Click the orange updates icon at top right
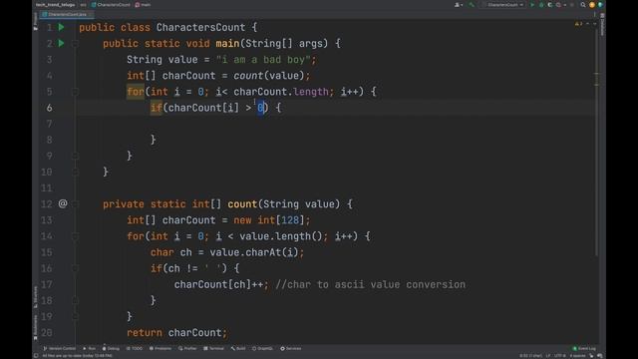This screenshot has height=359, width=638. (592, 5)
